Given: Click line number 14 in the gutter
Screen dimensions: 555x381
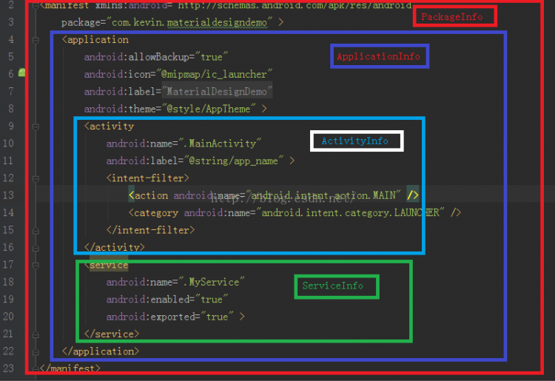Looking at the screenshot, I should [x=8, y=212].
